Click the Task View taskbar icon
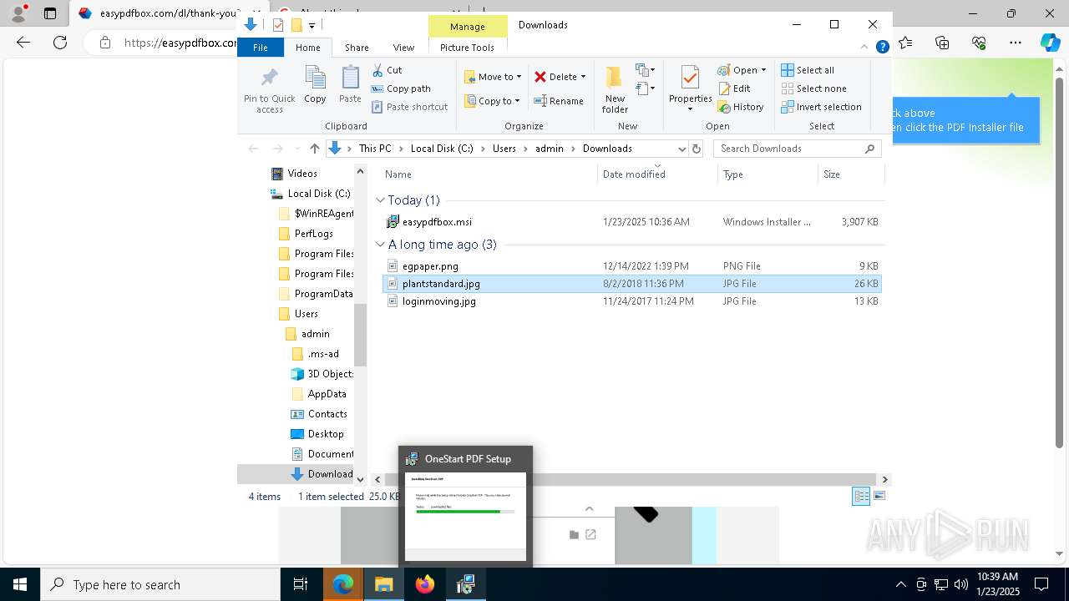 (301, 585)
